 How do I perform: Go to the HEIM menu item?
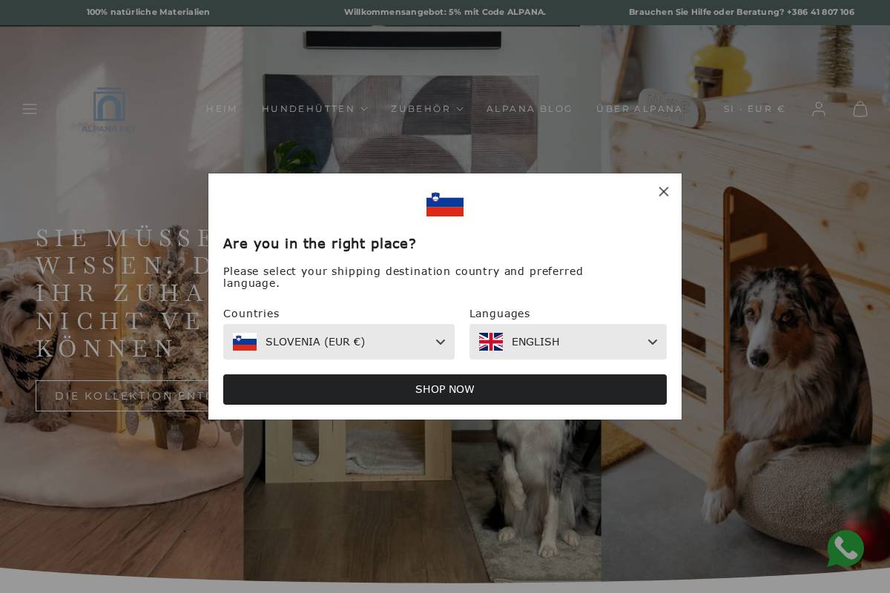(x=222, y=109)
